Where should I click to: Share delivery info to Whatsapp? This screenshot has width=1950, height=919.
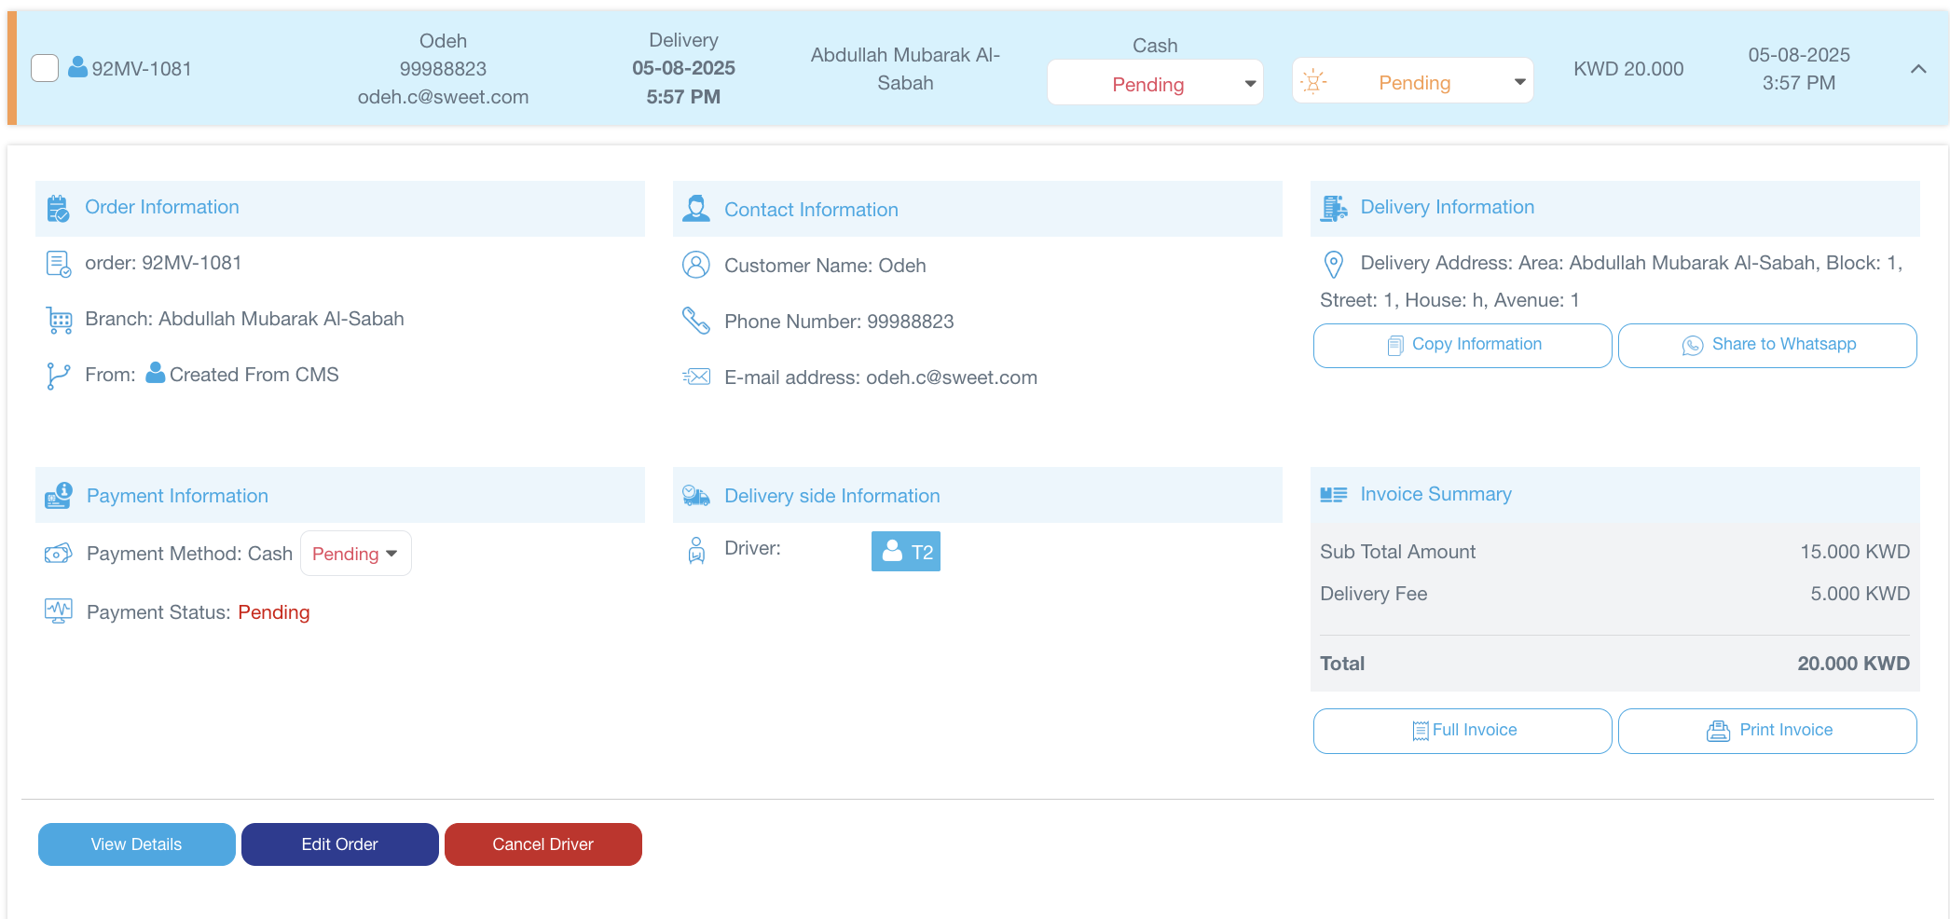click(1766, 345)
